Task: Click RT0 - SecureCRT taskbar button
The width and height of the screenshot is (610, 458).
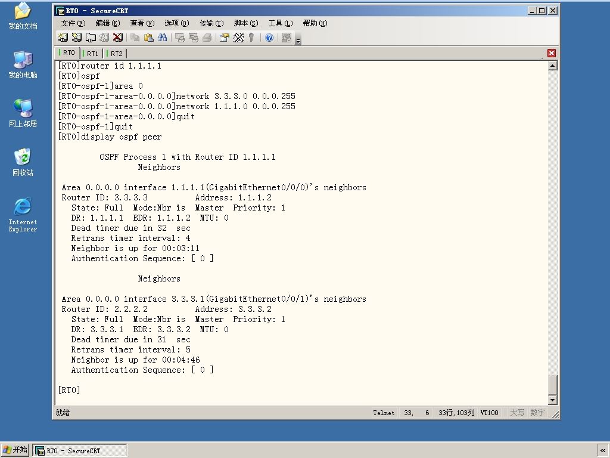Action: (80, 451)
